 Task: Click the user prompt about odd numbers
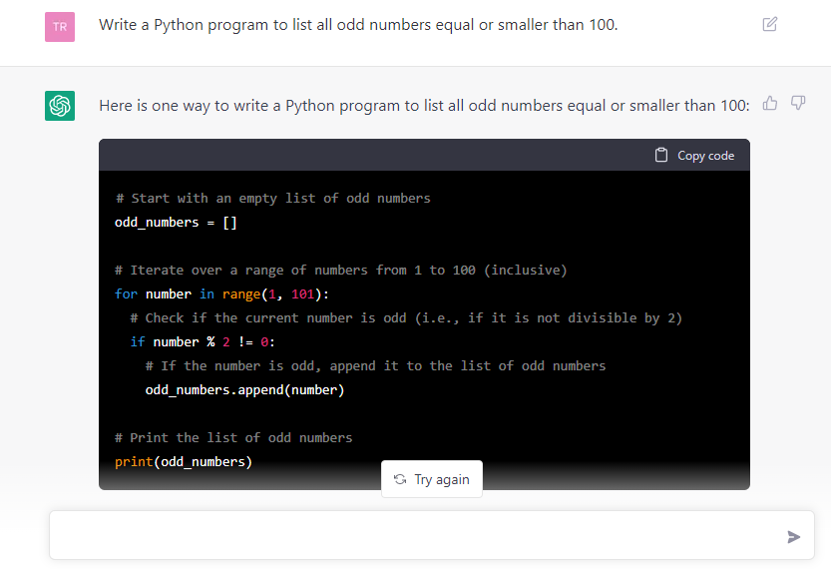coord(358,25)
